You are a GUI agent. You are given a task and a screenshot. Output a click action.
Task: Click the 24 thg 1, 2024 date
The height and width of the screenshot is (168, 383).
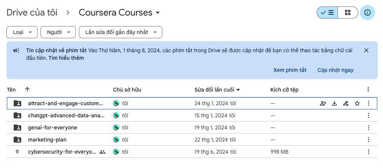click(x=211, y=103)
